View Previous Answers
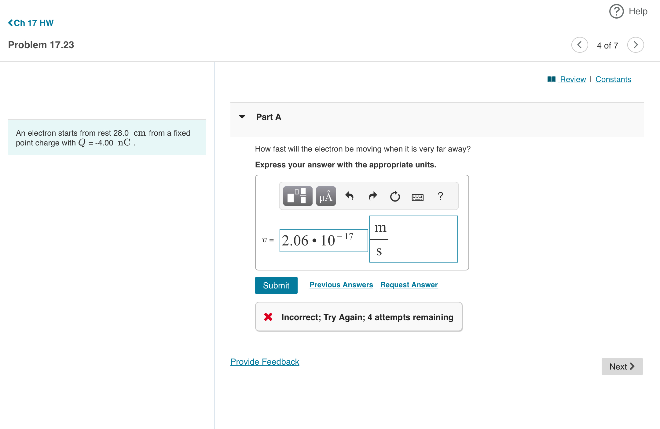Image resolution: width=660 pixels, height=429 pixels. click(x=341, y=285)
